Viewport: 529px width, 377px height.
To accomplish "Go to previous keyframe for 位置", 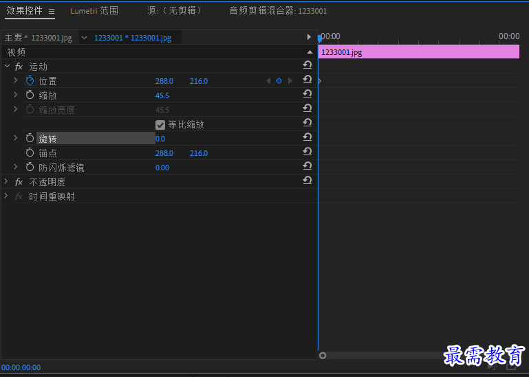I will 268,81.
